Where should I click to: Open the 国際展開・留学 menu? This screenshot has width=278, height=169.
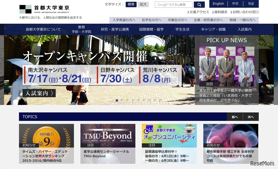(x=151, y=29)
